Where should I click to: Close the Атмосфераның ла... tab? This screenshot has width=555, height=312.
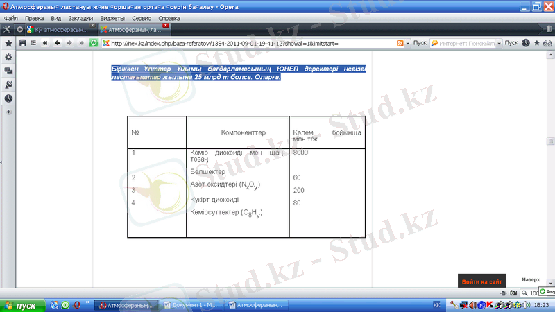tap(166, 26)
